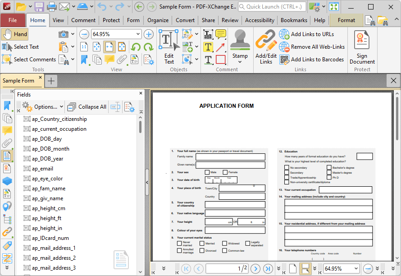This screenshot has height=276, width=401.
Task: Open the Format ribbon tab
Action: point(346,20)
